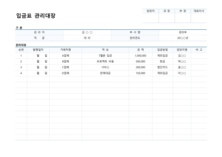Click the 대 리 rank value
The width and height of the screenshot is (222, 157).
[x=87, y=38]
